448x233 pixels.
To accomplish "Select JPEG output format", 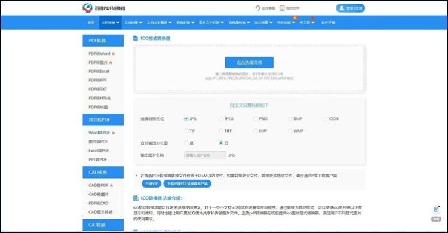I will pos(221,119).
